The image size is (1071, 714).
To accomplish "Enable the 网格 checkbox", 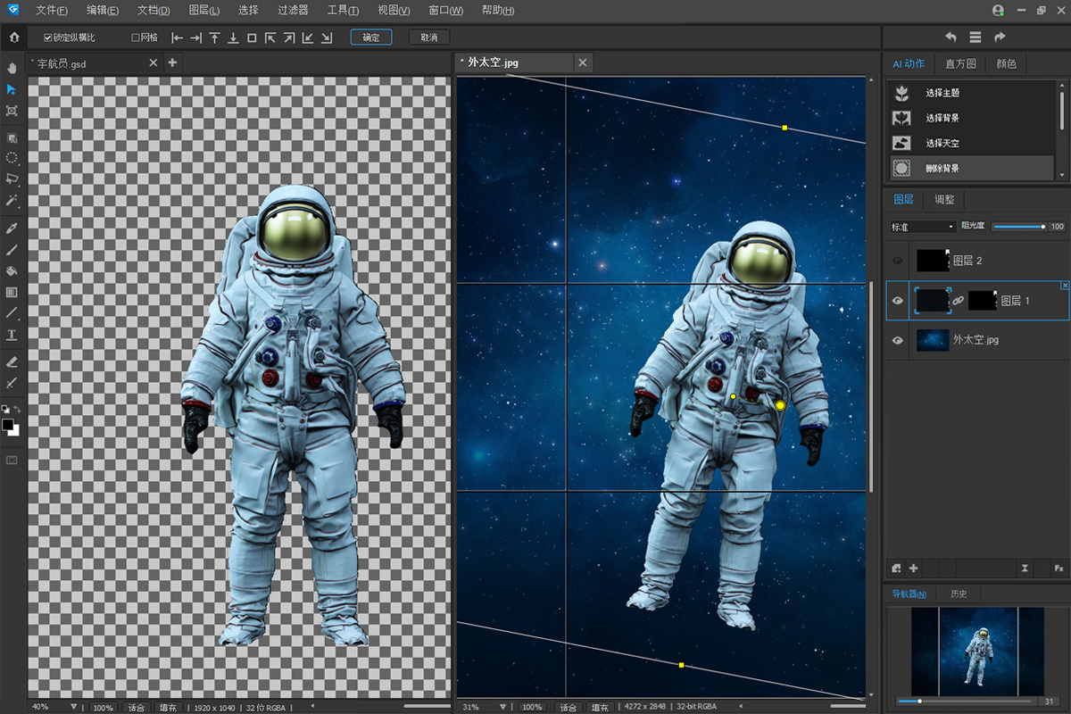I will 136,37.
